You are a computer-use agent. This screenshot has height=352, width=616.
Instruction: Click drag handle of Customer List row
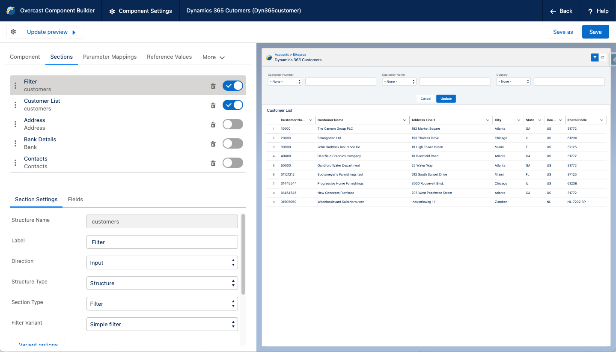point(15,105)
